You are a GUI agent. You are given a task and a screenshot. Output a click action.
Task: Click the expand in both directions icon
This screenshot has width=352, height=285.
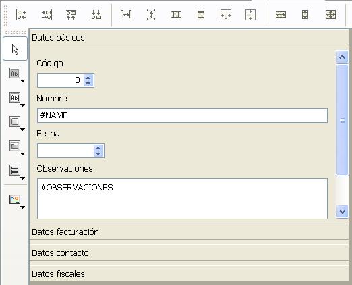[x=330, y=15]
